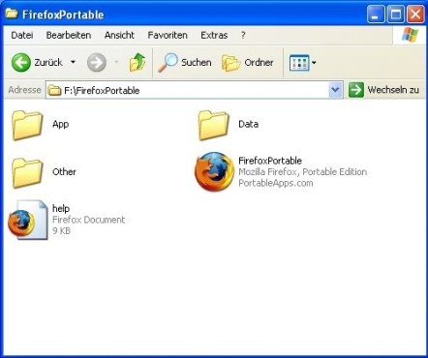
Task: Click the green Zurück back arrow
Action: tap(21, 62)
